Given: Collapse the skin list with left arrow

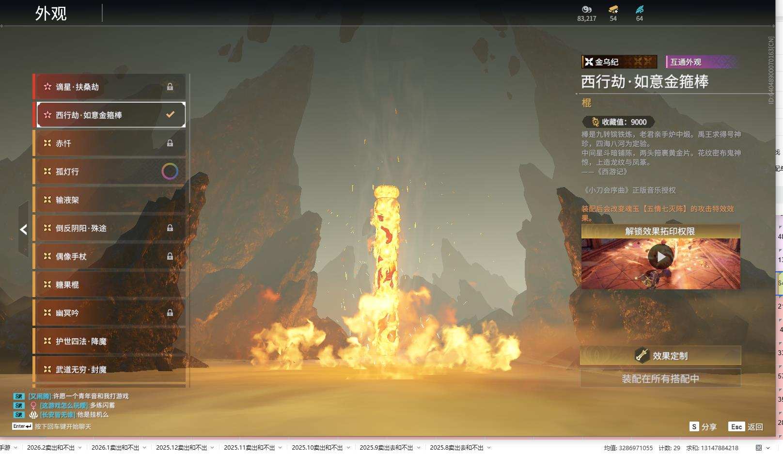Looking at the screenshot, I should pos(23,229).
